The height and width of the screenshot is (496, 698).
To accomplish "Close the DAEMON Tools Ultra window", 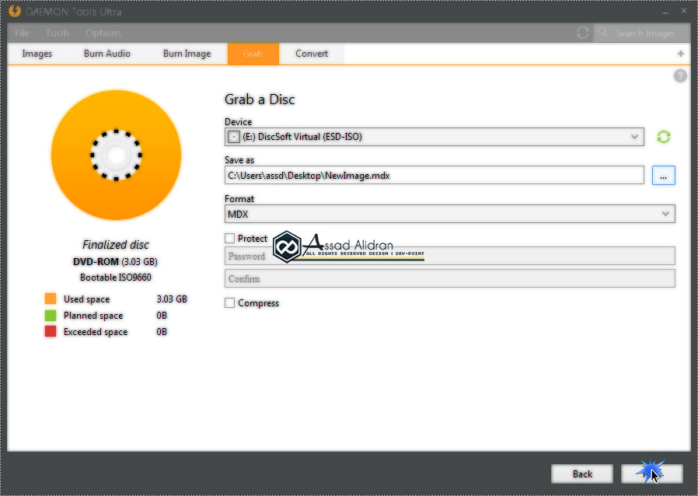I will click(x=684, y=11).
